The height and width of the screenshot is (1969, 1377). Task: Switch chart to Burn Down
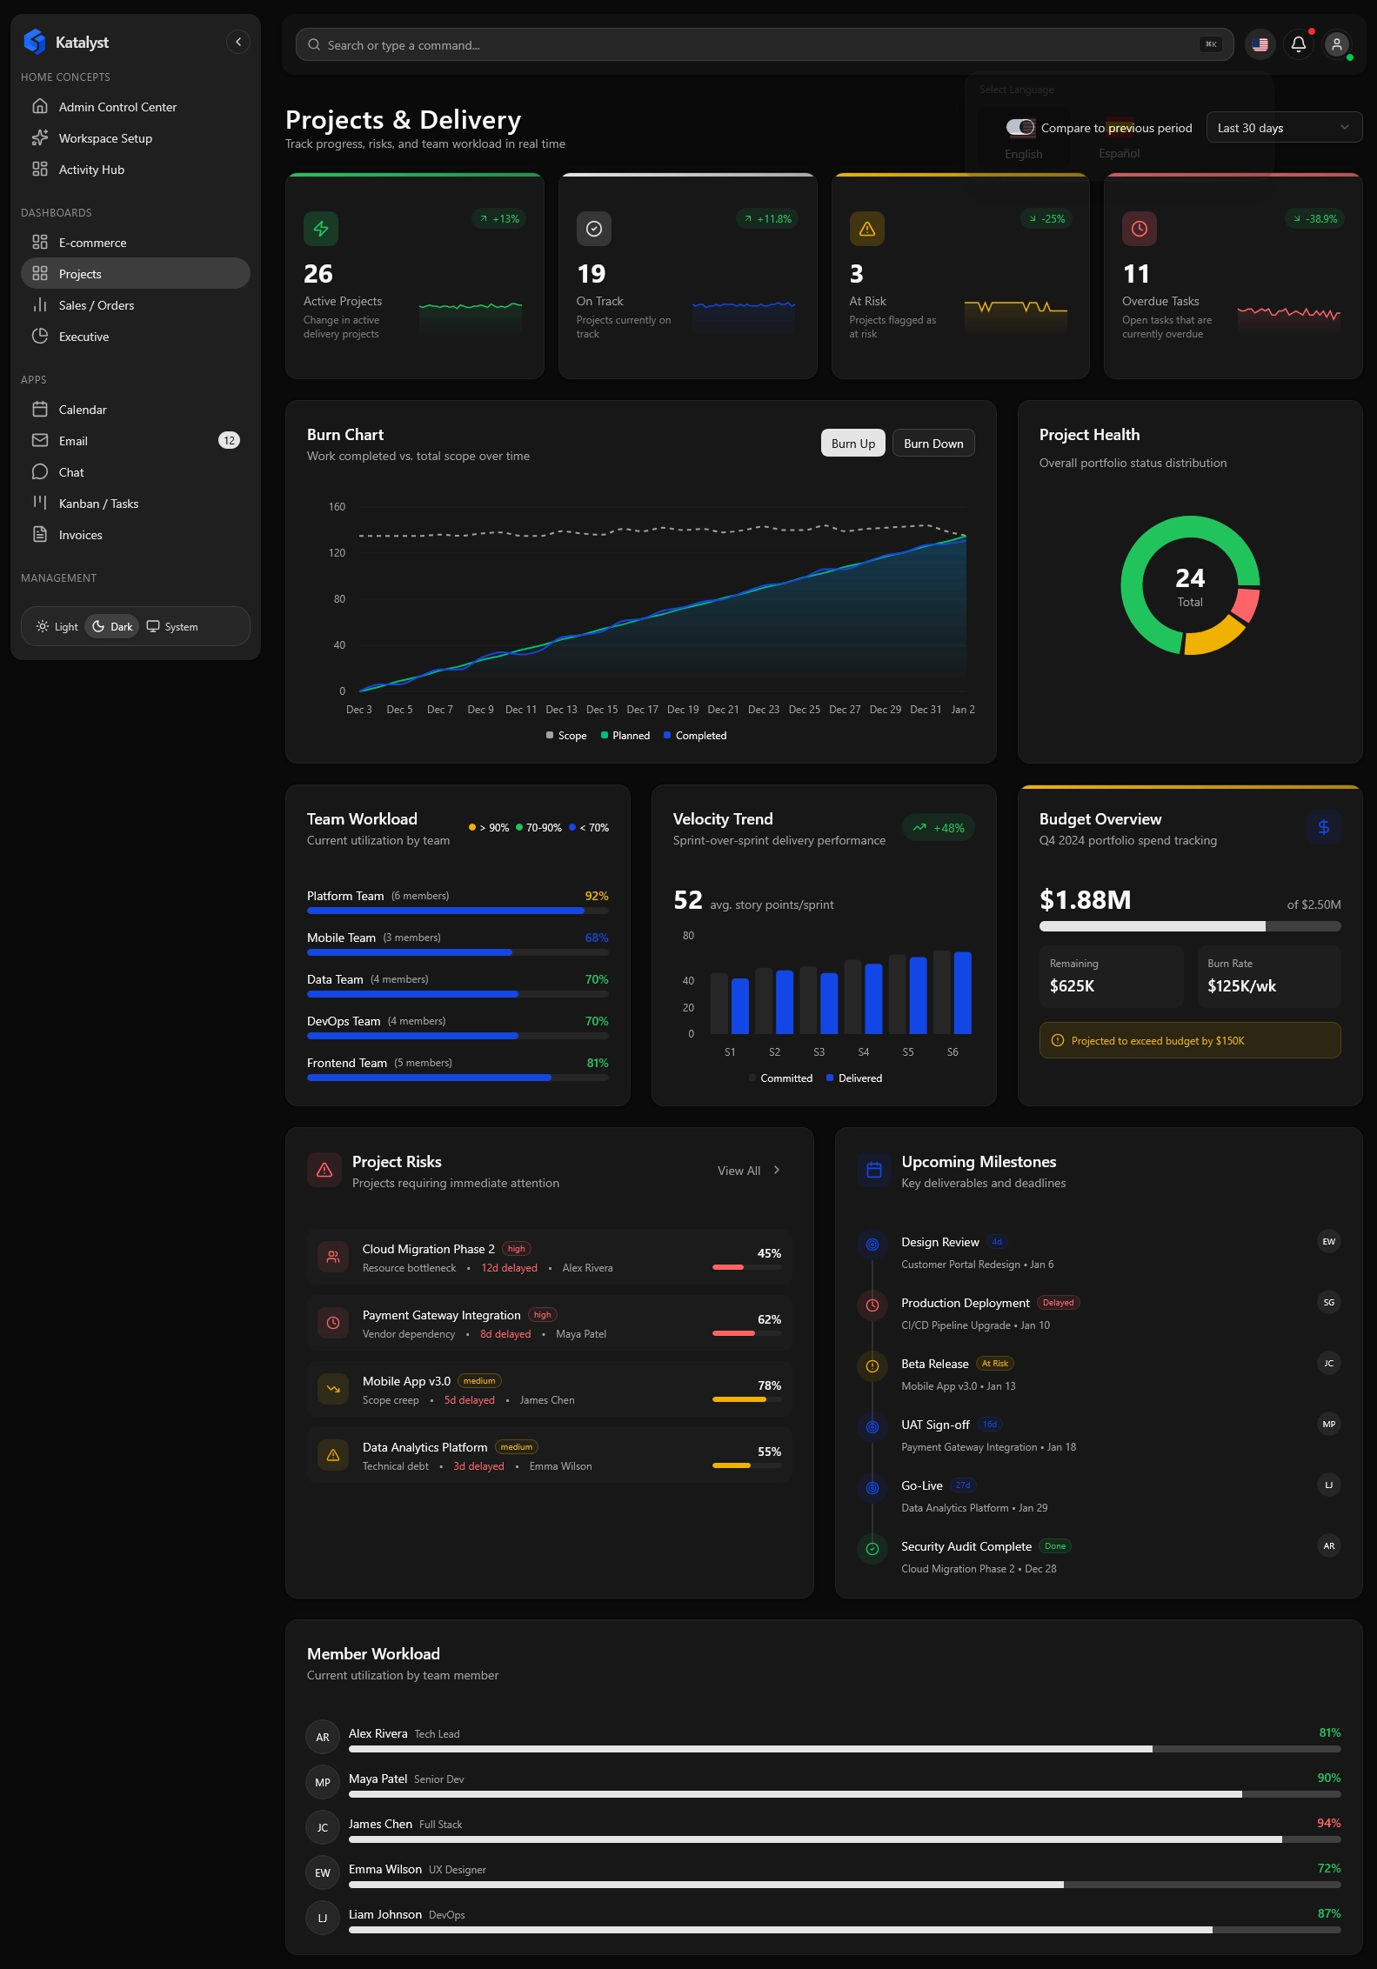(932, 444)
